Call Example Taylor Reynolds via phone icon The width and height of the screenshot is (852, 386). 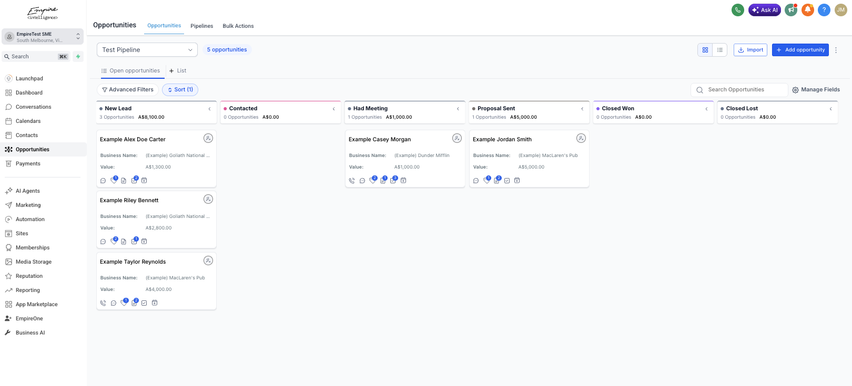(103, 303)
